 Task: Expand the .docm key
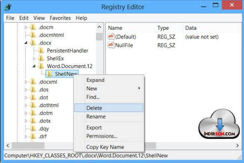click(26, 27)
